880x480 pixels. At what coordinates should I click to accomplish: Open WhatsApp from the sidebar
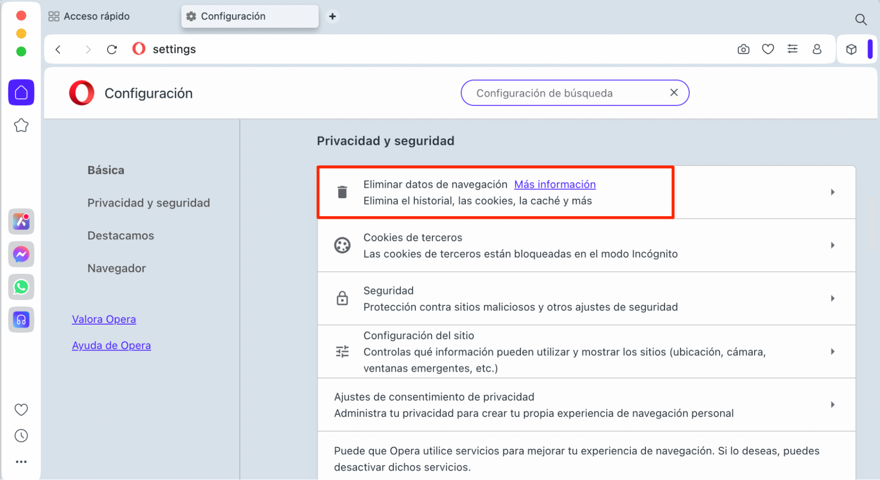21,287
